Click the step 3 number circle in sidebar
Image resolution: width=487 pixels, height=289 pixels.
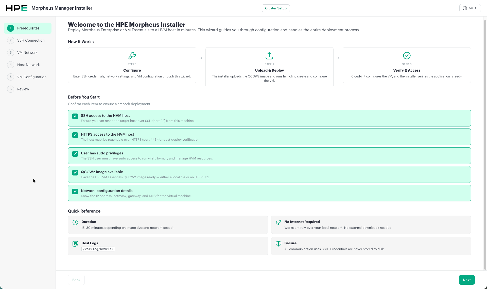tap(11, 53)
